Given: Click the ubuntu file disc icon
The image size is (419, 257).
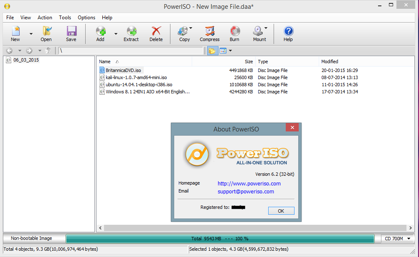Looking at the screenshot, I should [102, 84].
